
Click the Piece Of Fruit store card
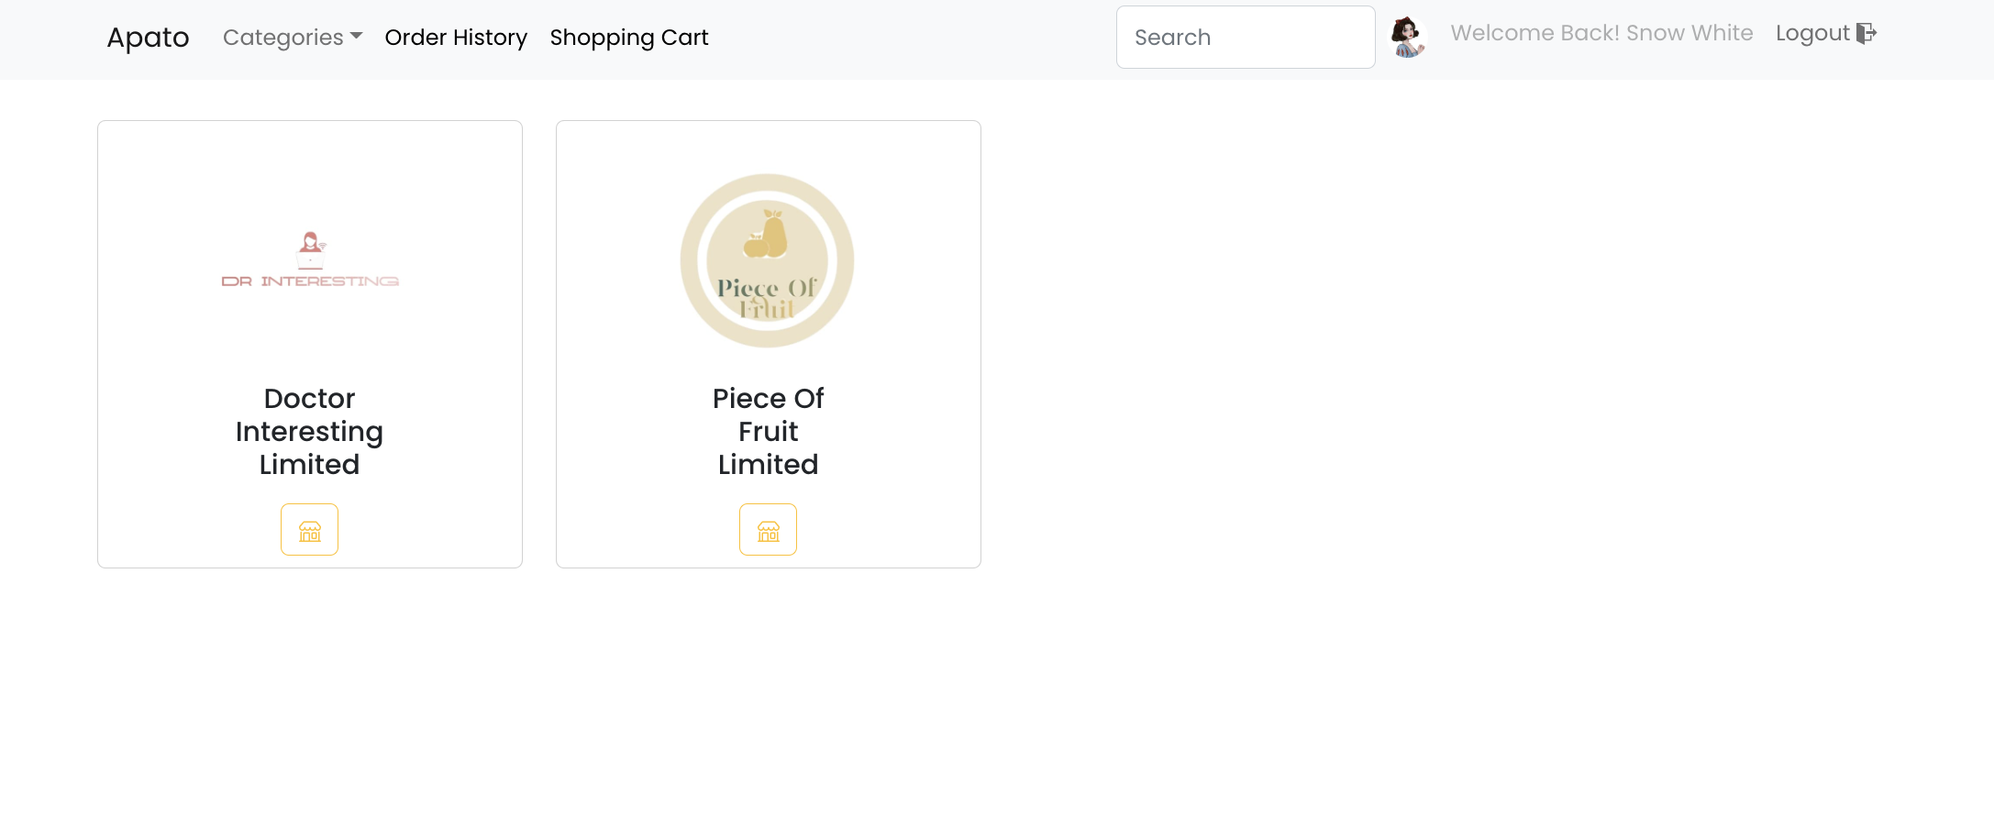click(x=768, y=344)
